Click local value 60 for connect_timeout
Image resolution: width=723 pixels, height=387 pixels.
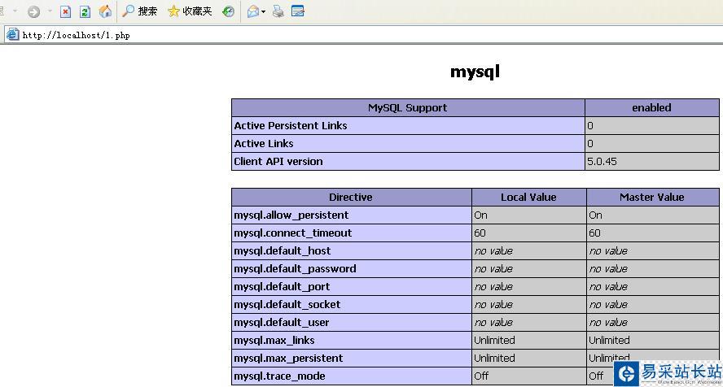(x=480, y=233)
